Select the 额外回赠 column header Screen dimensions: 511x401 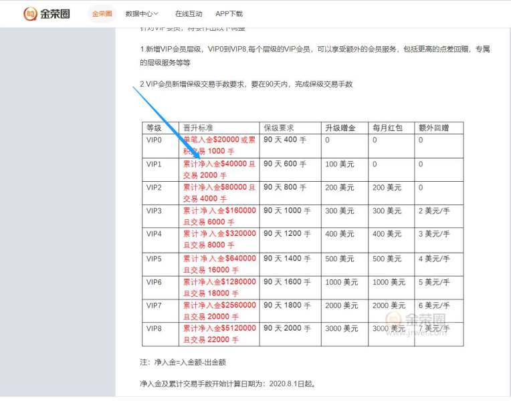pyautogui.click(x=439, y=128)
